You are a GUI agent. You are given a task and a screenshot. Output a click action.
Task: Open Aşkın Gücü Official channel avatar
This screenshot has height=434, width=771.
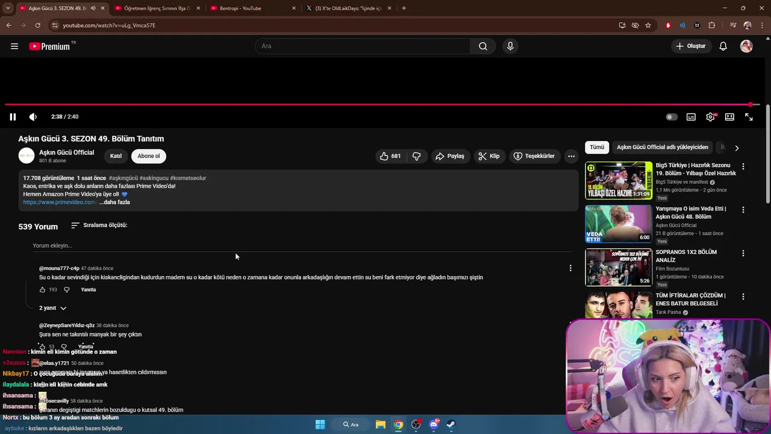[27, 156]
